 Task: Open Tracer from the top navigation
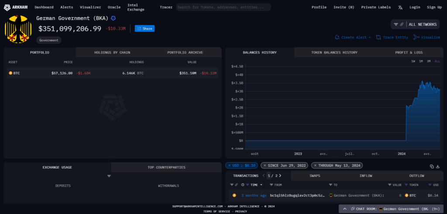tap(166, 7)
